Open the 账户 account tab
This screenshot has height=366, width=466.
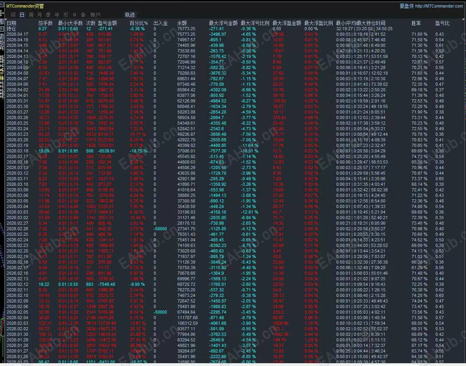95,15
